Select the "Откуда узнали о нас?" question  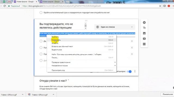point(53,81)
